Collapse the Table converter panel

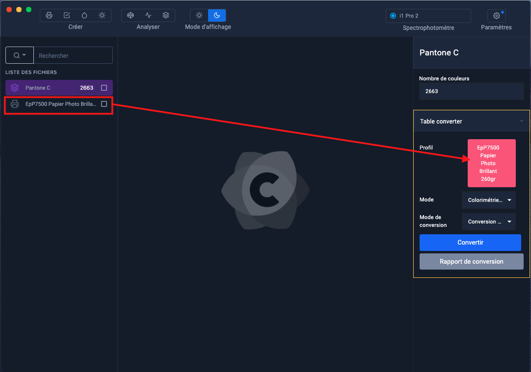click(x=522, y=121)
